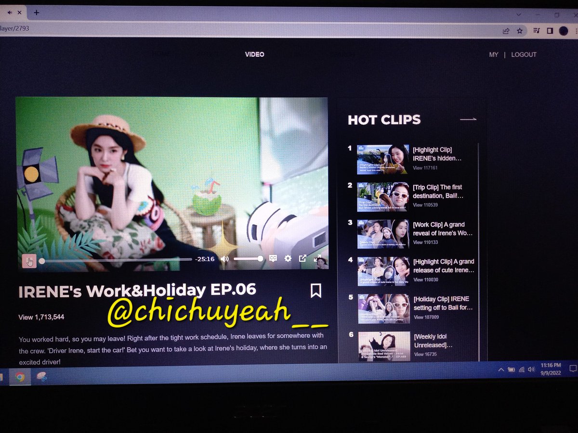Image resolution: width=578 pixels, height=433 pixels.
Task: Open the Chrome profile avatar
Action: pos(564,31)
